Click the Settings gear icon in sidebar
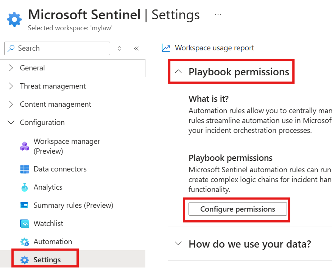This screenshot has width=332, height=268. click(x=25, y=260)
